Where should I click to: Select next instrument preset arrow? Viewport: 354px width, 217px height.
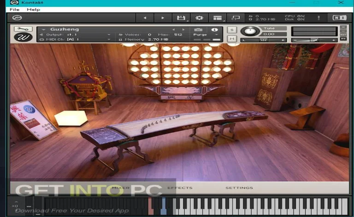(x=183, y=29)
